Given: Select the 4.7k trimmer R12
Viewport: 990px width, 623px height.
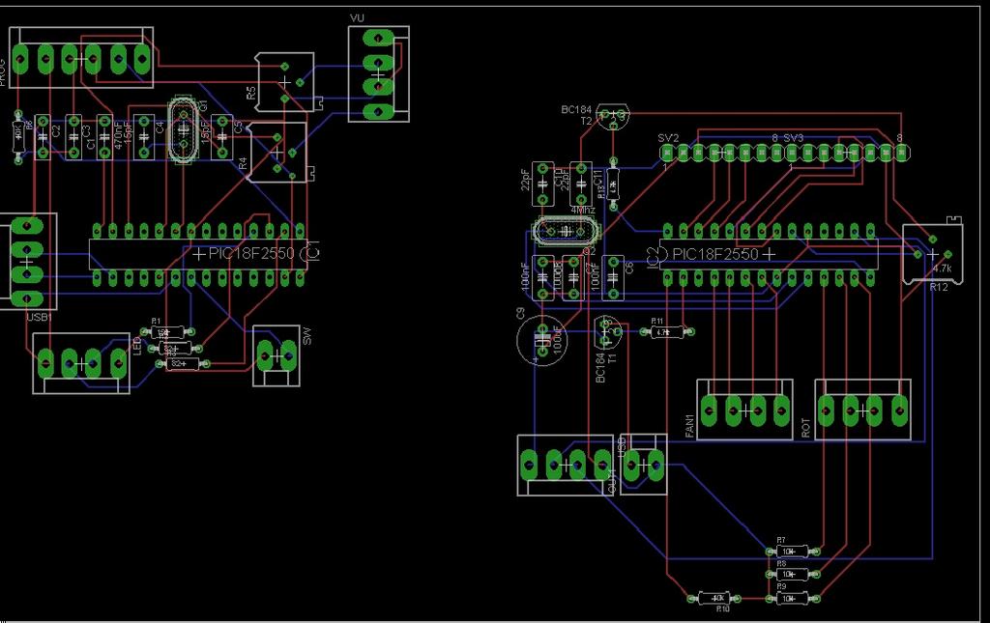Looking at the screenshot, I should click(x=933, y=253).
